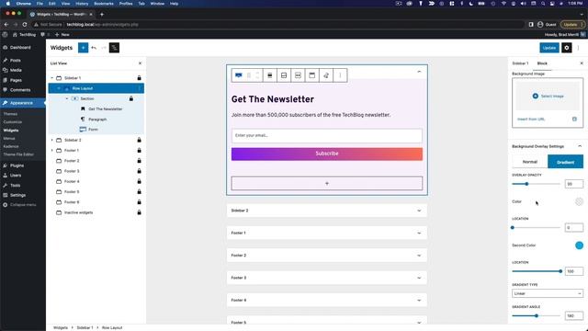Viewport: 588px width, 331px height.
Task: Click the copy/paste styles icon in block toolbar
Action: point(326,75)
